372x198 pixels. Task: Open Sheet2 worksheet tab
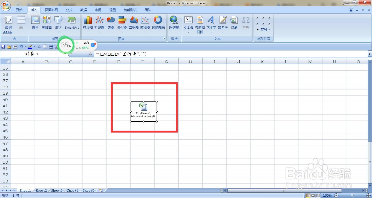point(41,191)
